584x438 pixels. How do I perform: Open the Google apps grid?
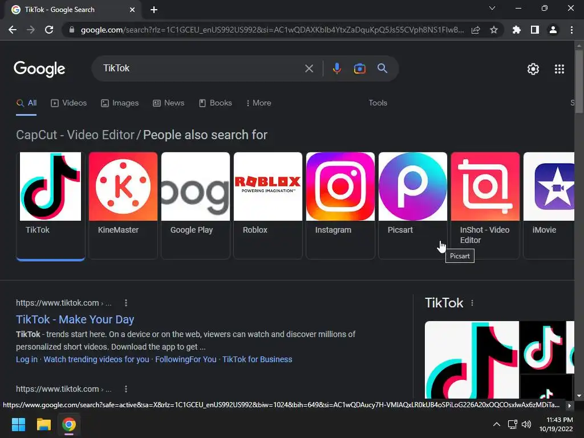click(x=559, y=69)
